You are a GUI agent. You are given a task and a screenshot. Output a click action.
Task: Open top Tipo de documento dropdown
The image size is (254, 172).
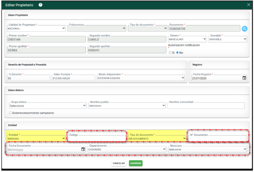[148, 28]
